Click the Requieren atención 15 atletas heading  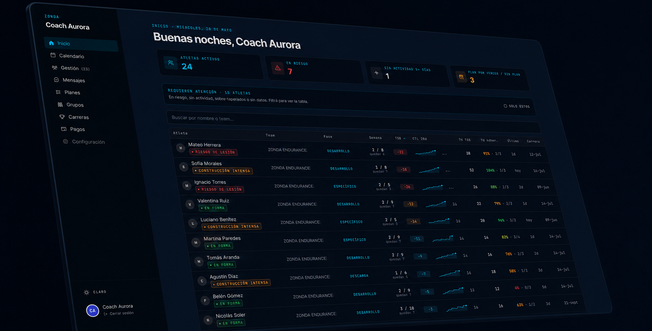click(209, 92)
